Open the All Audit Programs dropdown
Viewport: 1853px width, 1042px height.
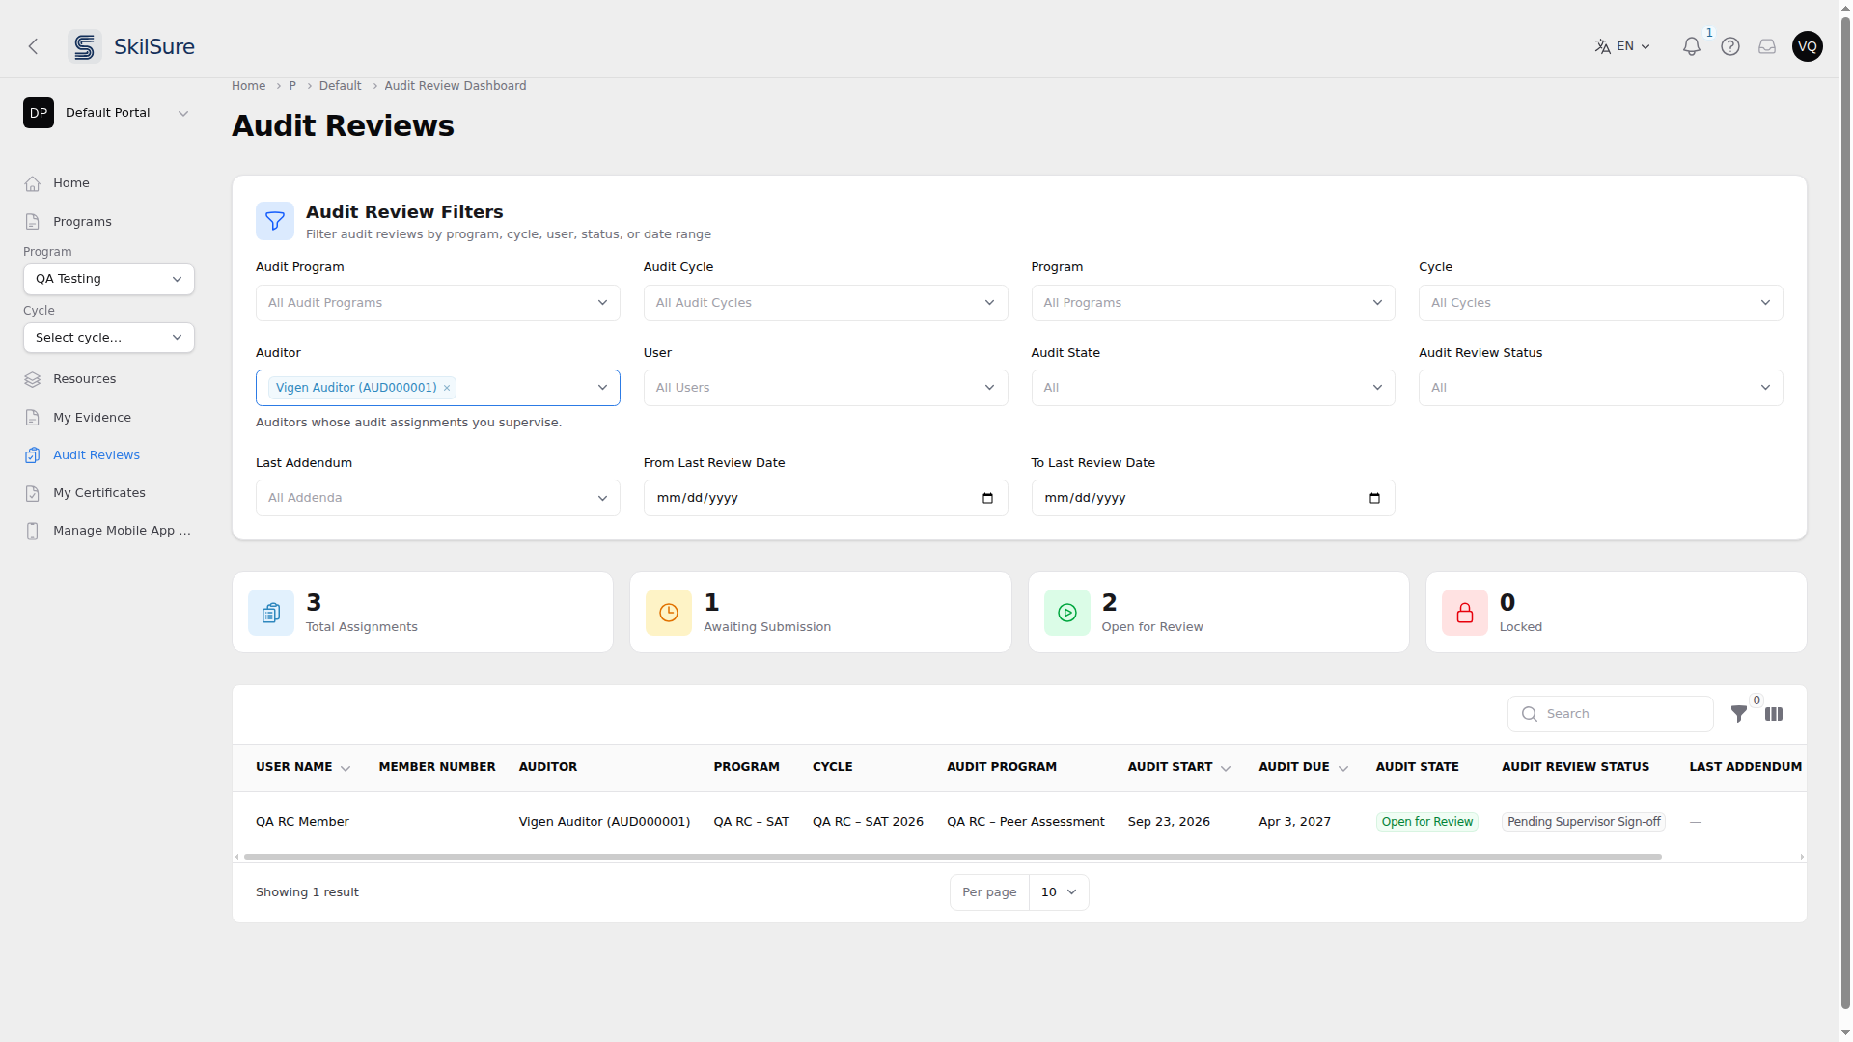coord(438,303)
